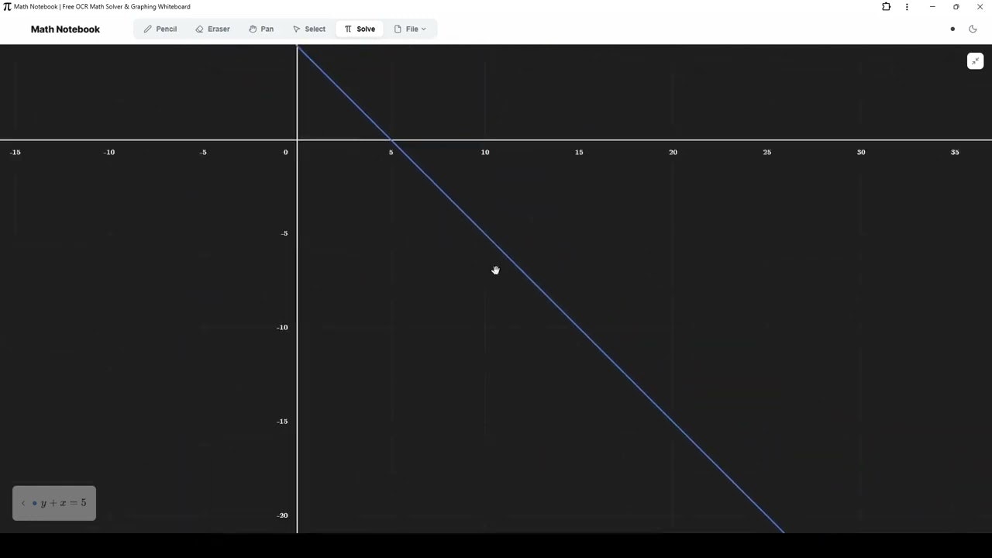992x558 pixels.
Task: Click y-axis label -15
Action: coord(282,422)
